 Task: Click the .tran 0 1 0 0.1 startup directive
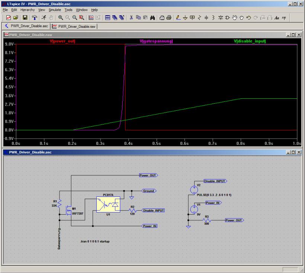(95, 241)
